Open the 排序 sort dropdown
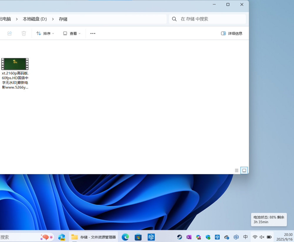This screenshot has height=242, width=294. coord(45,33)
